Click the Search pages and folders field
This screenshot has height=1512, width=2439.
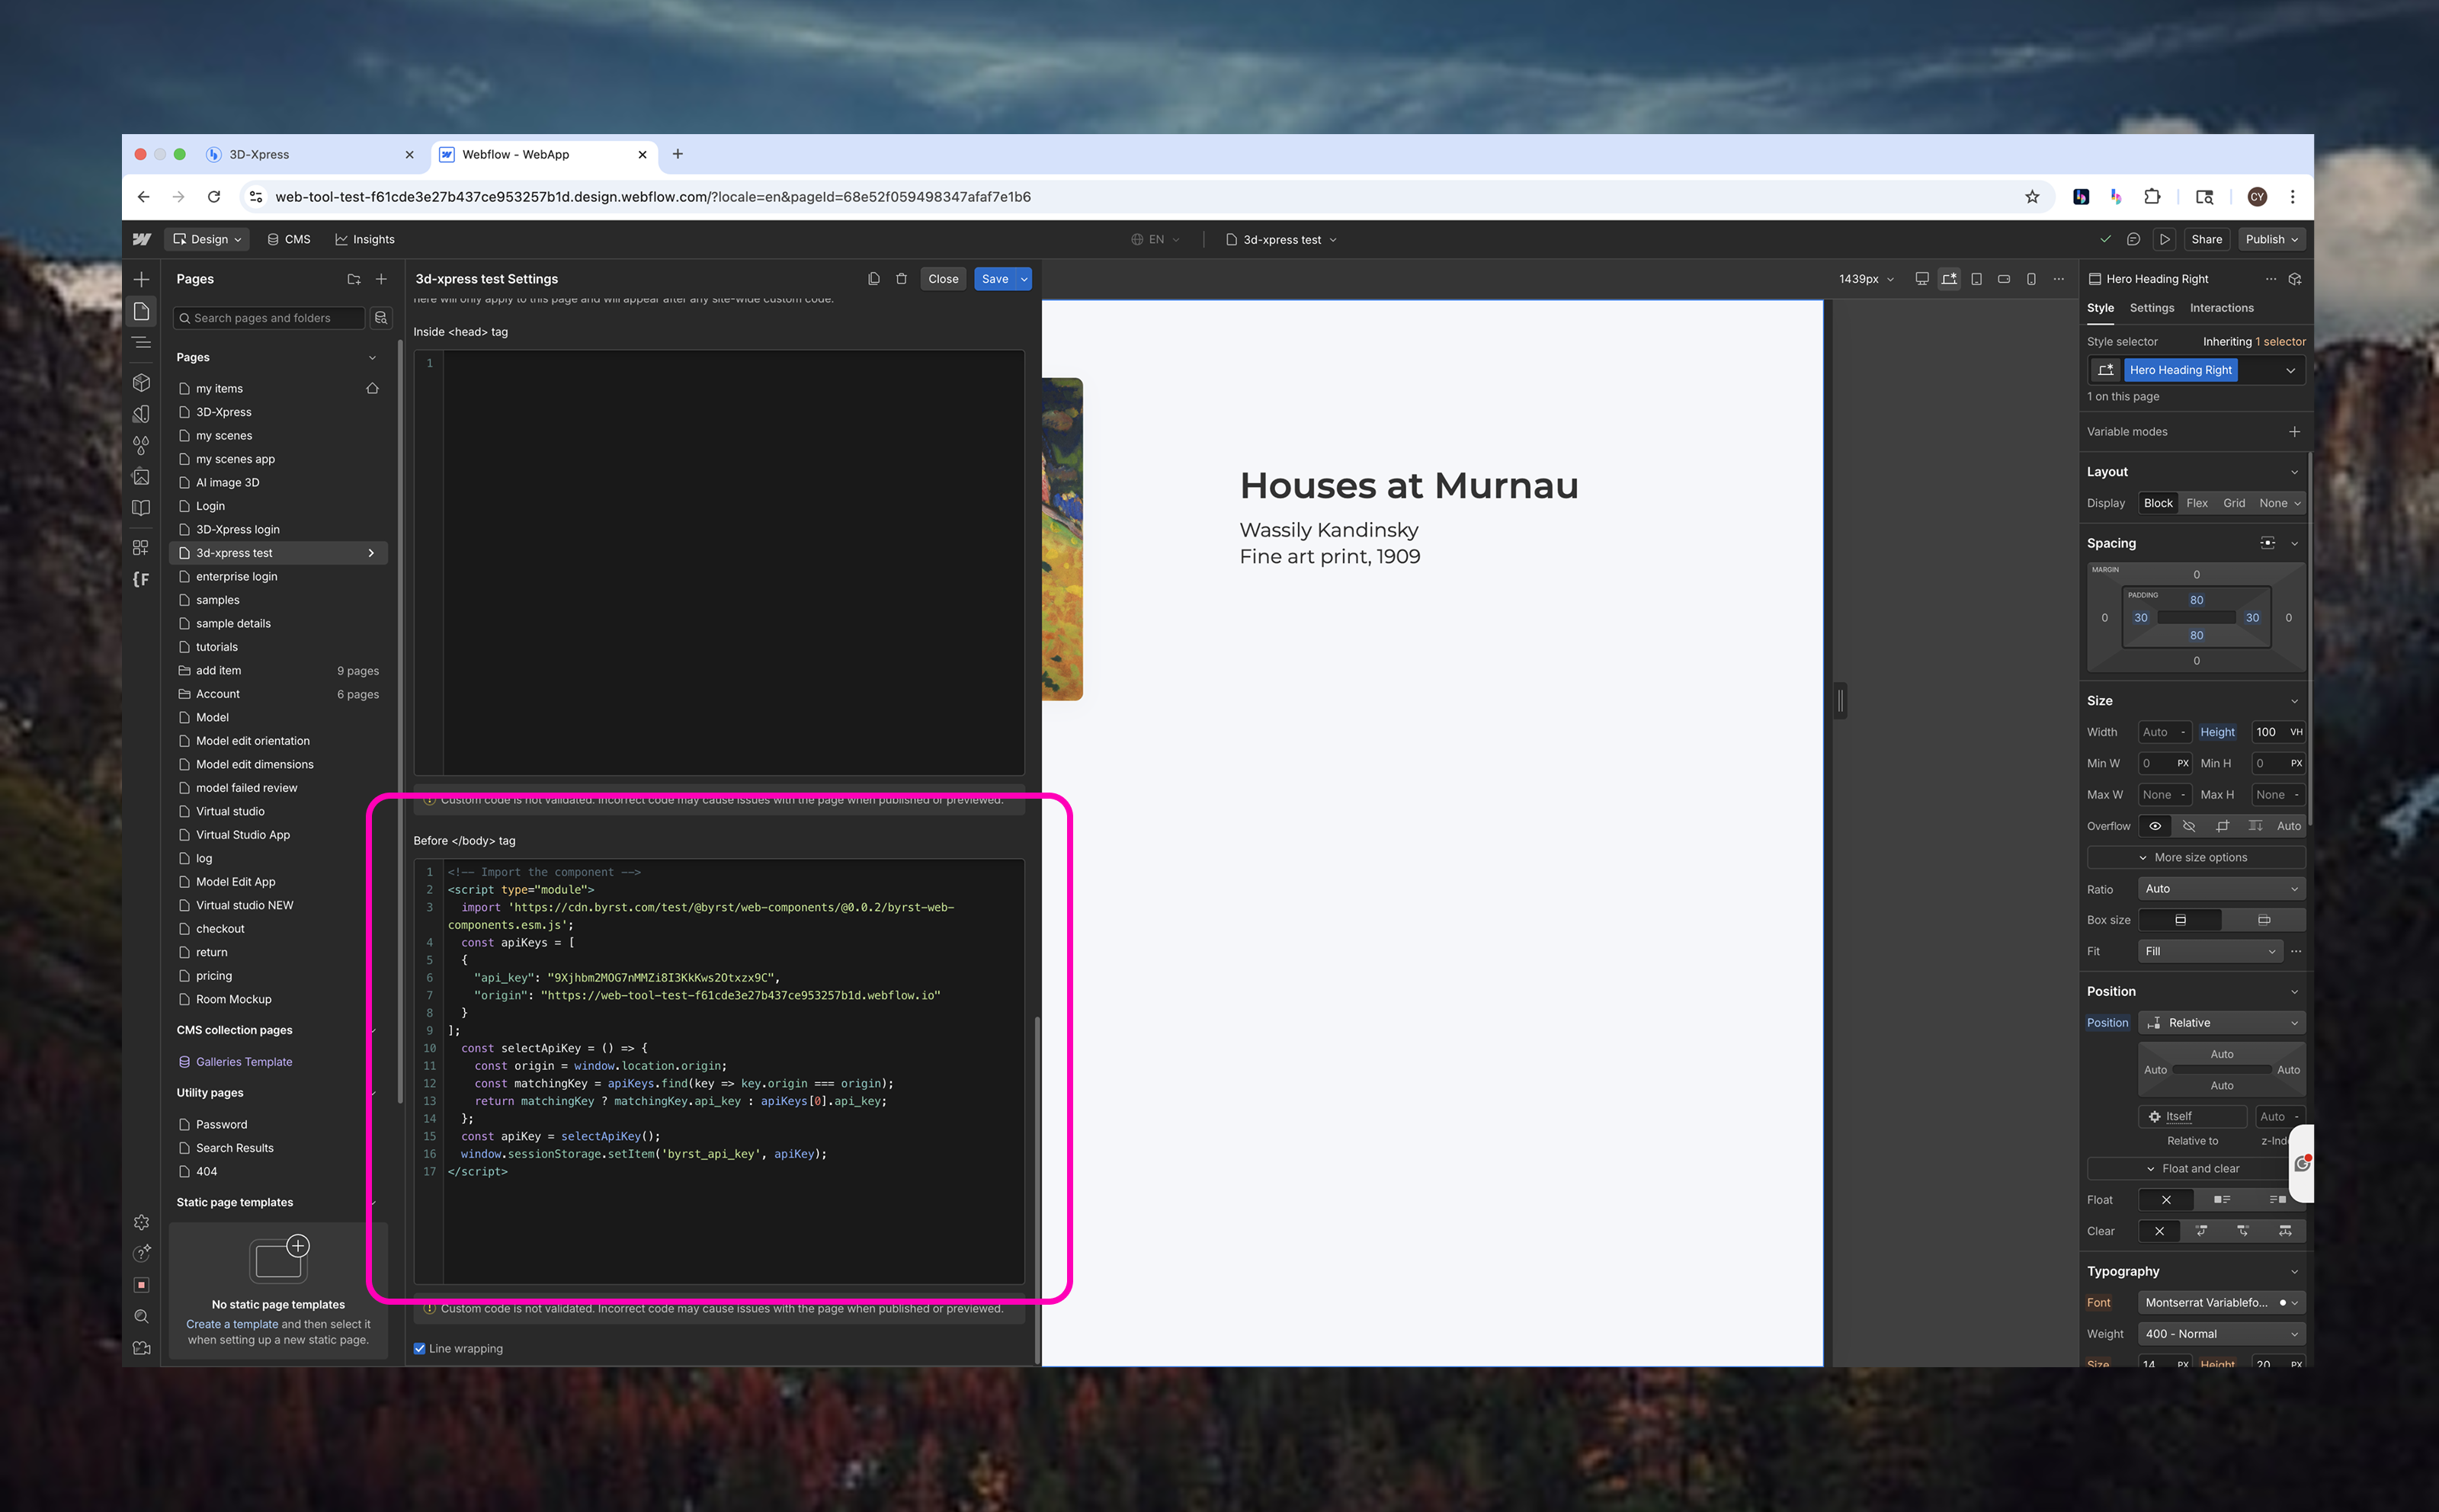pos(270,318)
